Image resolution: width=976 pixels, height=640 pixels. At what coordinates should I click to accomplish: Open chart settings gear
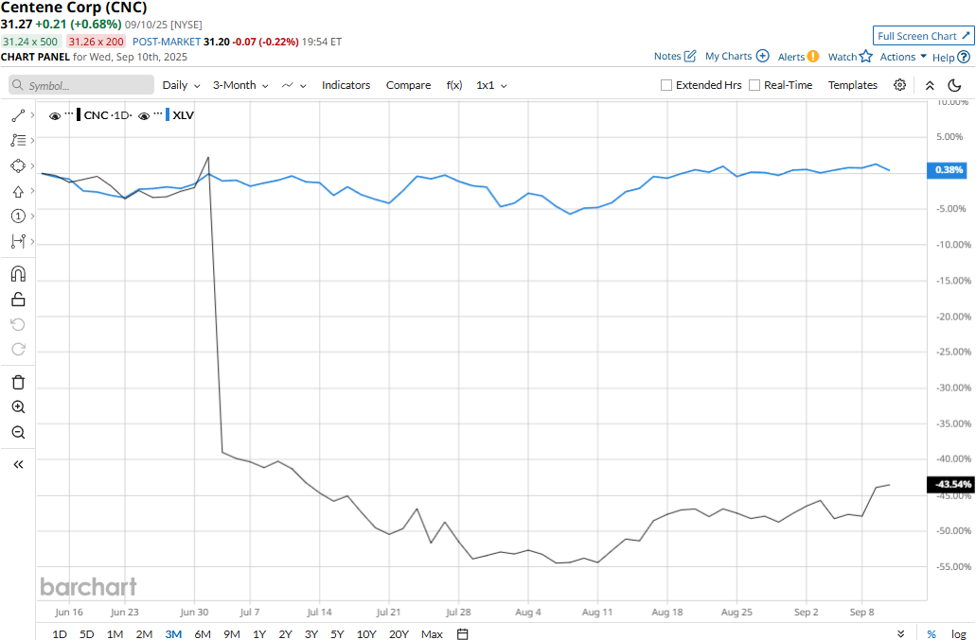(x=899, y=85)
